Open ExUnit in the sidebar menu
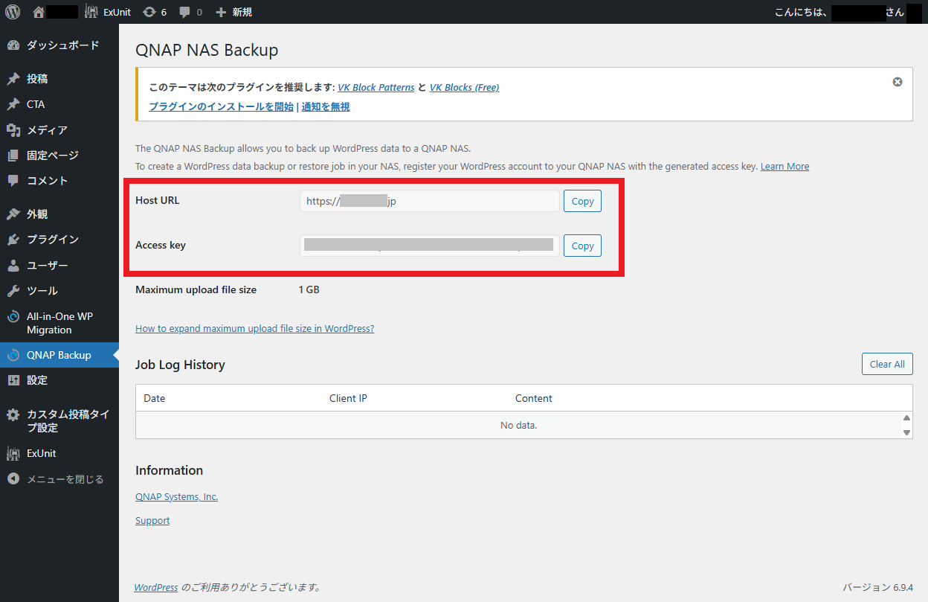Image resolution: width=928 pixels, height=602 pixels. [x=59, y=453]
